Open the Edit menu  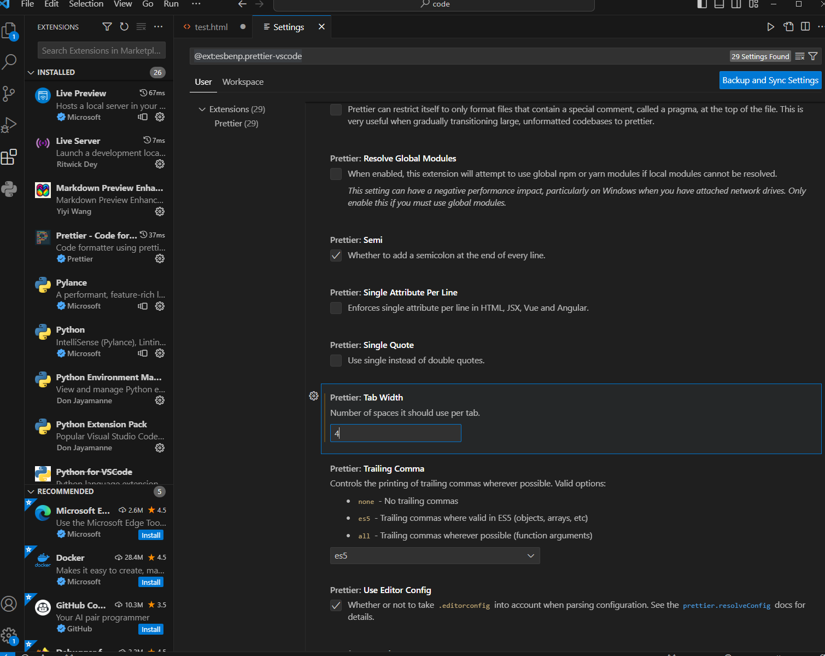point(51,4)
